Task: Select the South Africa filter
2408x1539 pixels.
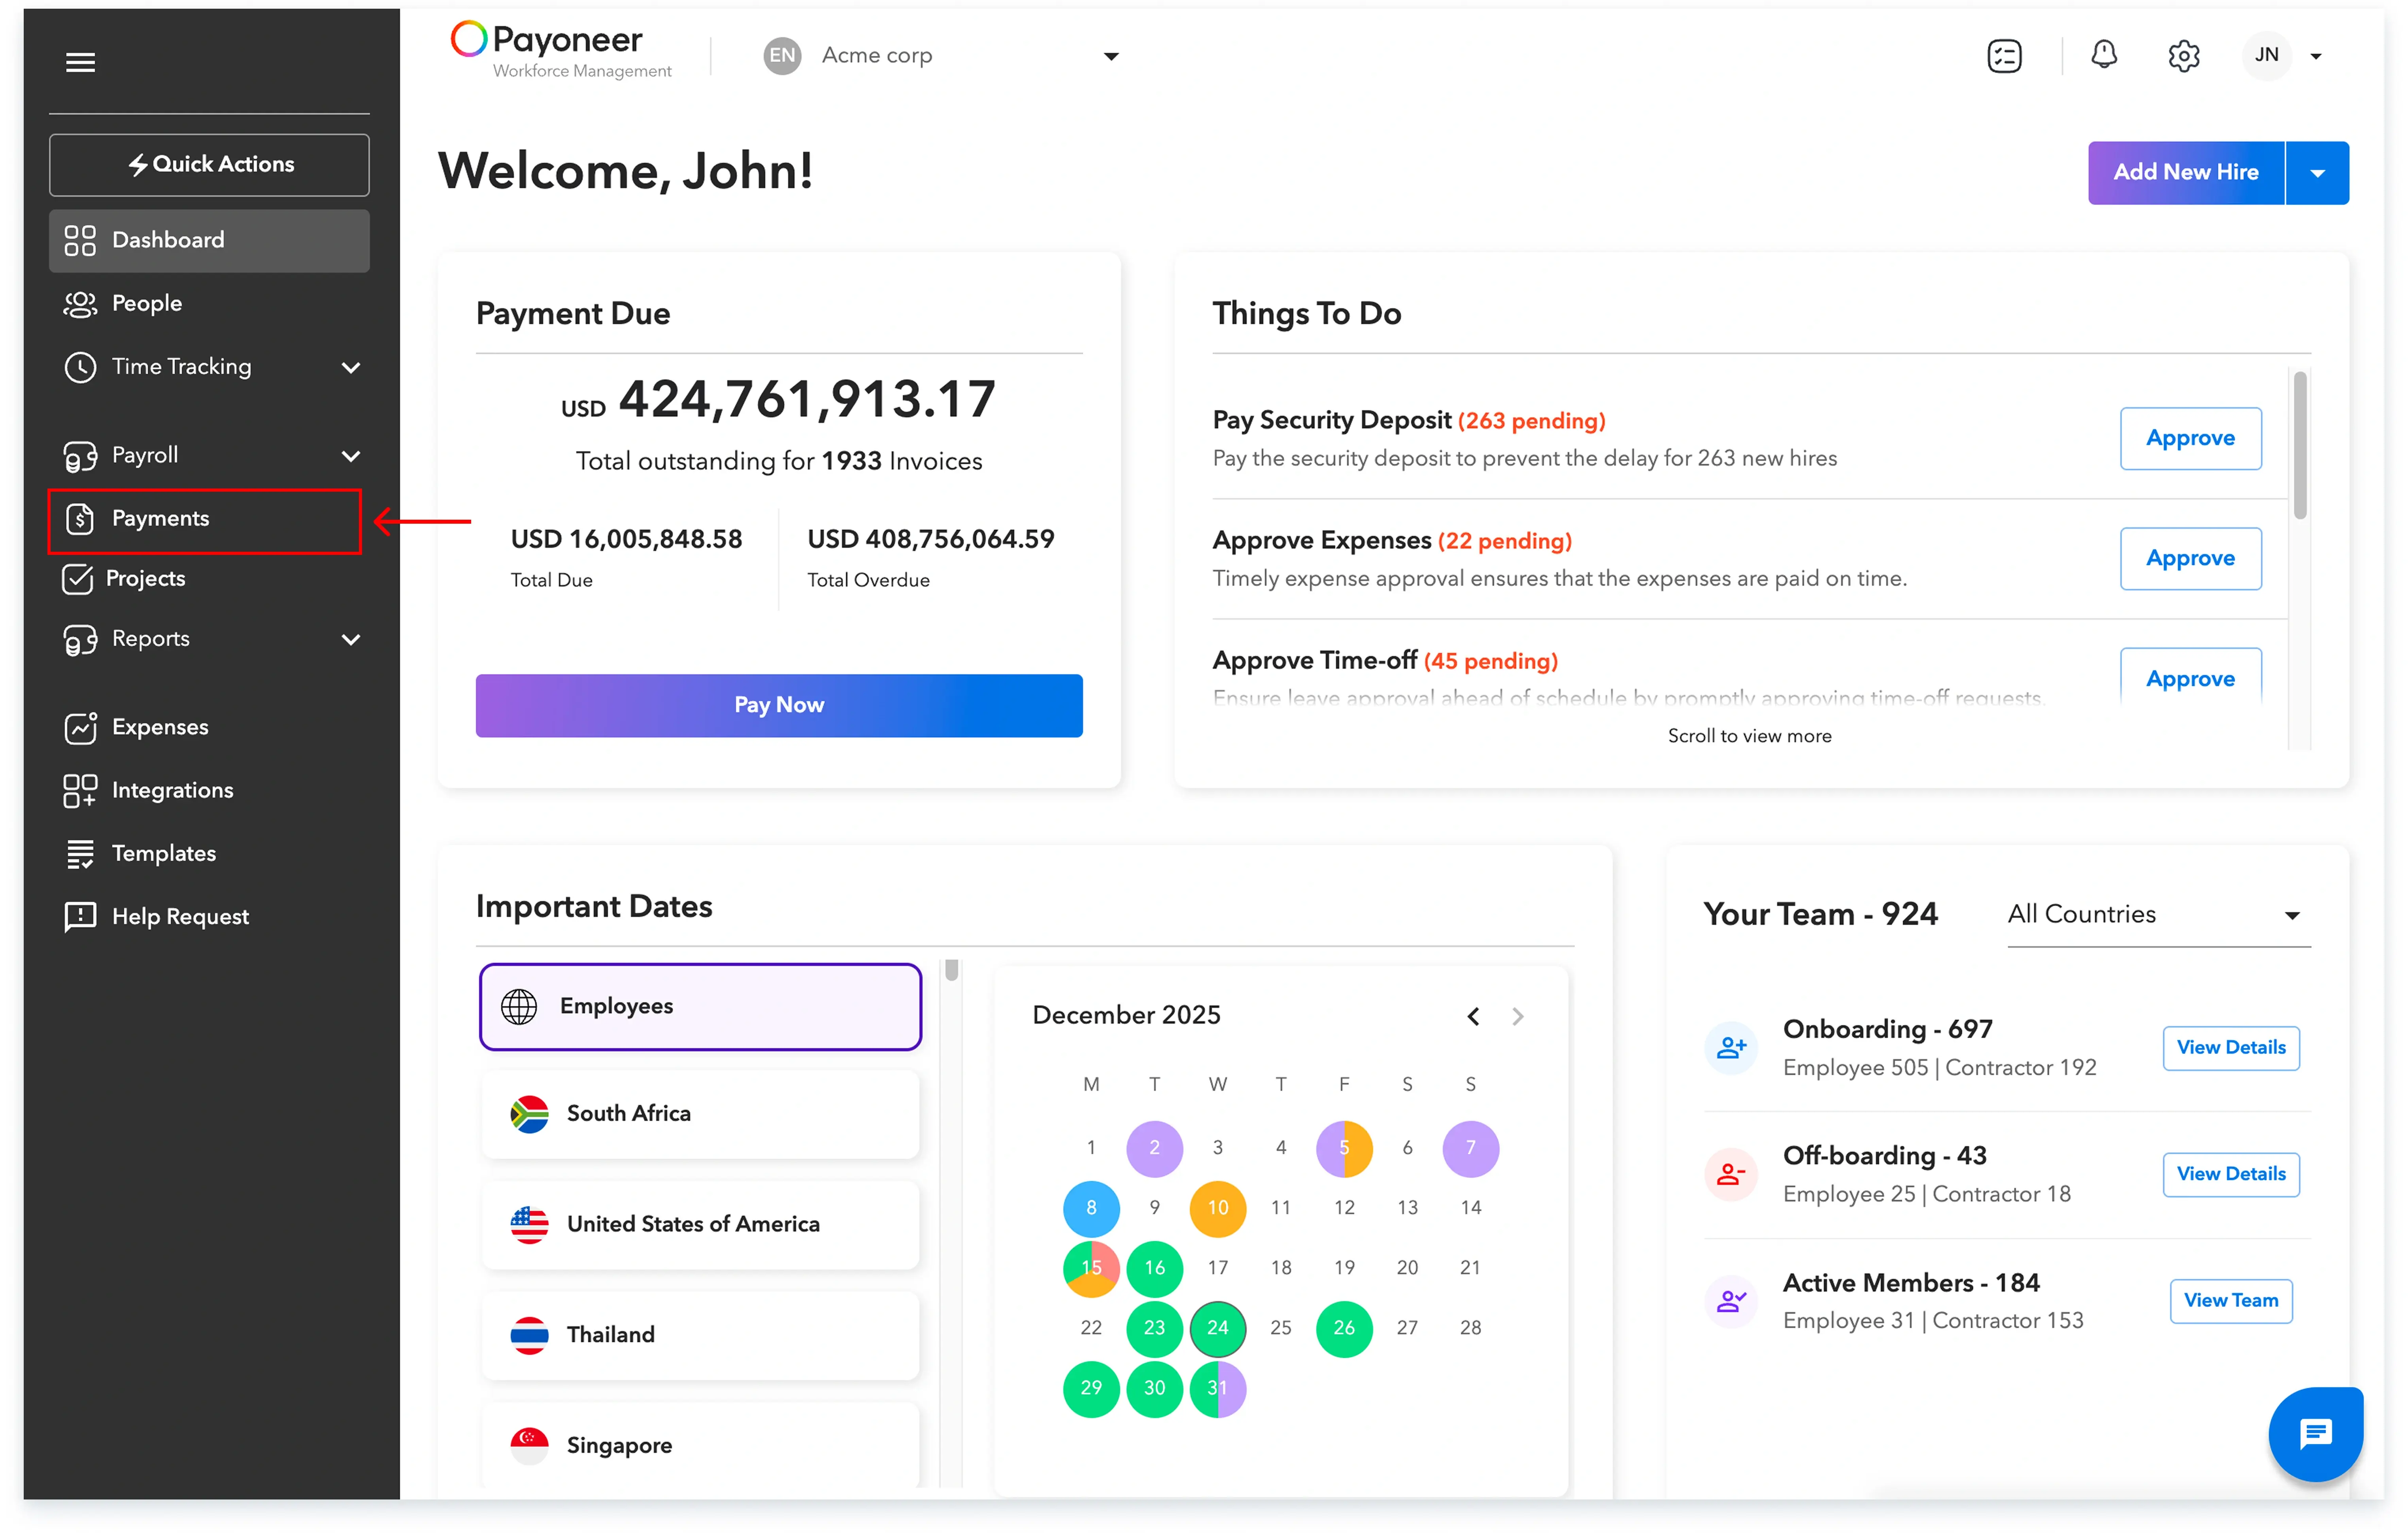Action: (x=699, y=1113)
